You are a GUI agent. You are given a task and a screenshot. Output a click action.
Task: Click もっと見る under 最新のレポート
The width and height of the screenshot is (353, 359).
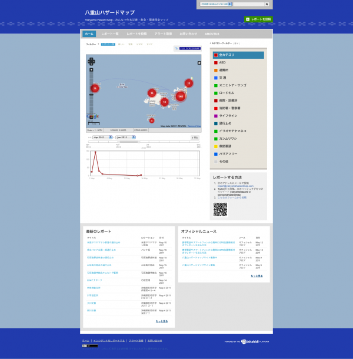162,321
